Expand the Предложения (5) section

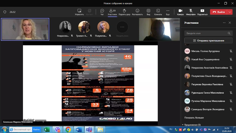pos(191,125)
